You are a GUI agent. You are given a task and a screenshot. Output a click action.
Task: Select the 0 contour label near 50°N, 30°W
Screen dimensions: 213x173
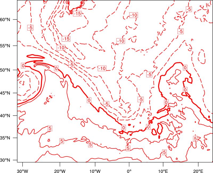pos(23,65)
